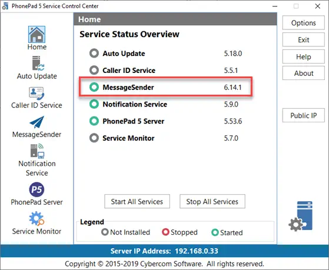The image size is (329, 270).
Task: Open Auto Update in the sidebar
Action: pos(38,63)
